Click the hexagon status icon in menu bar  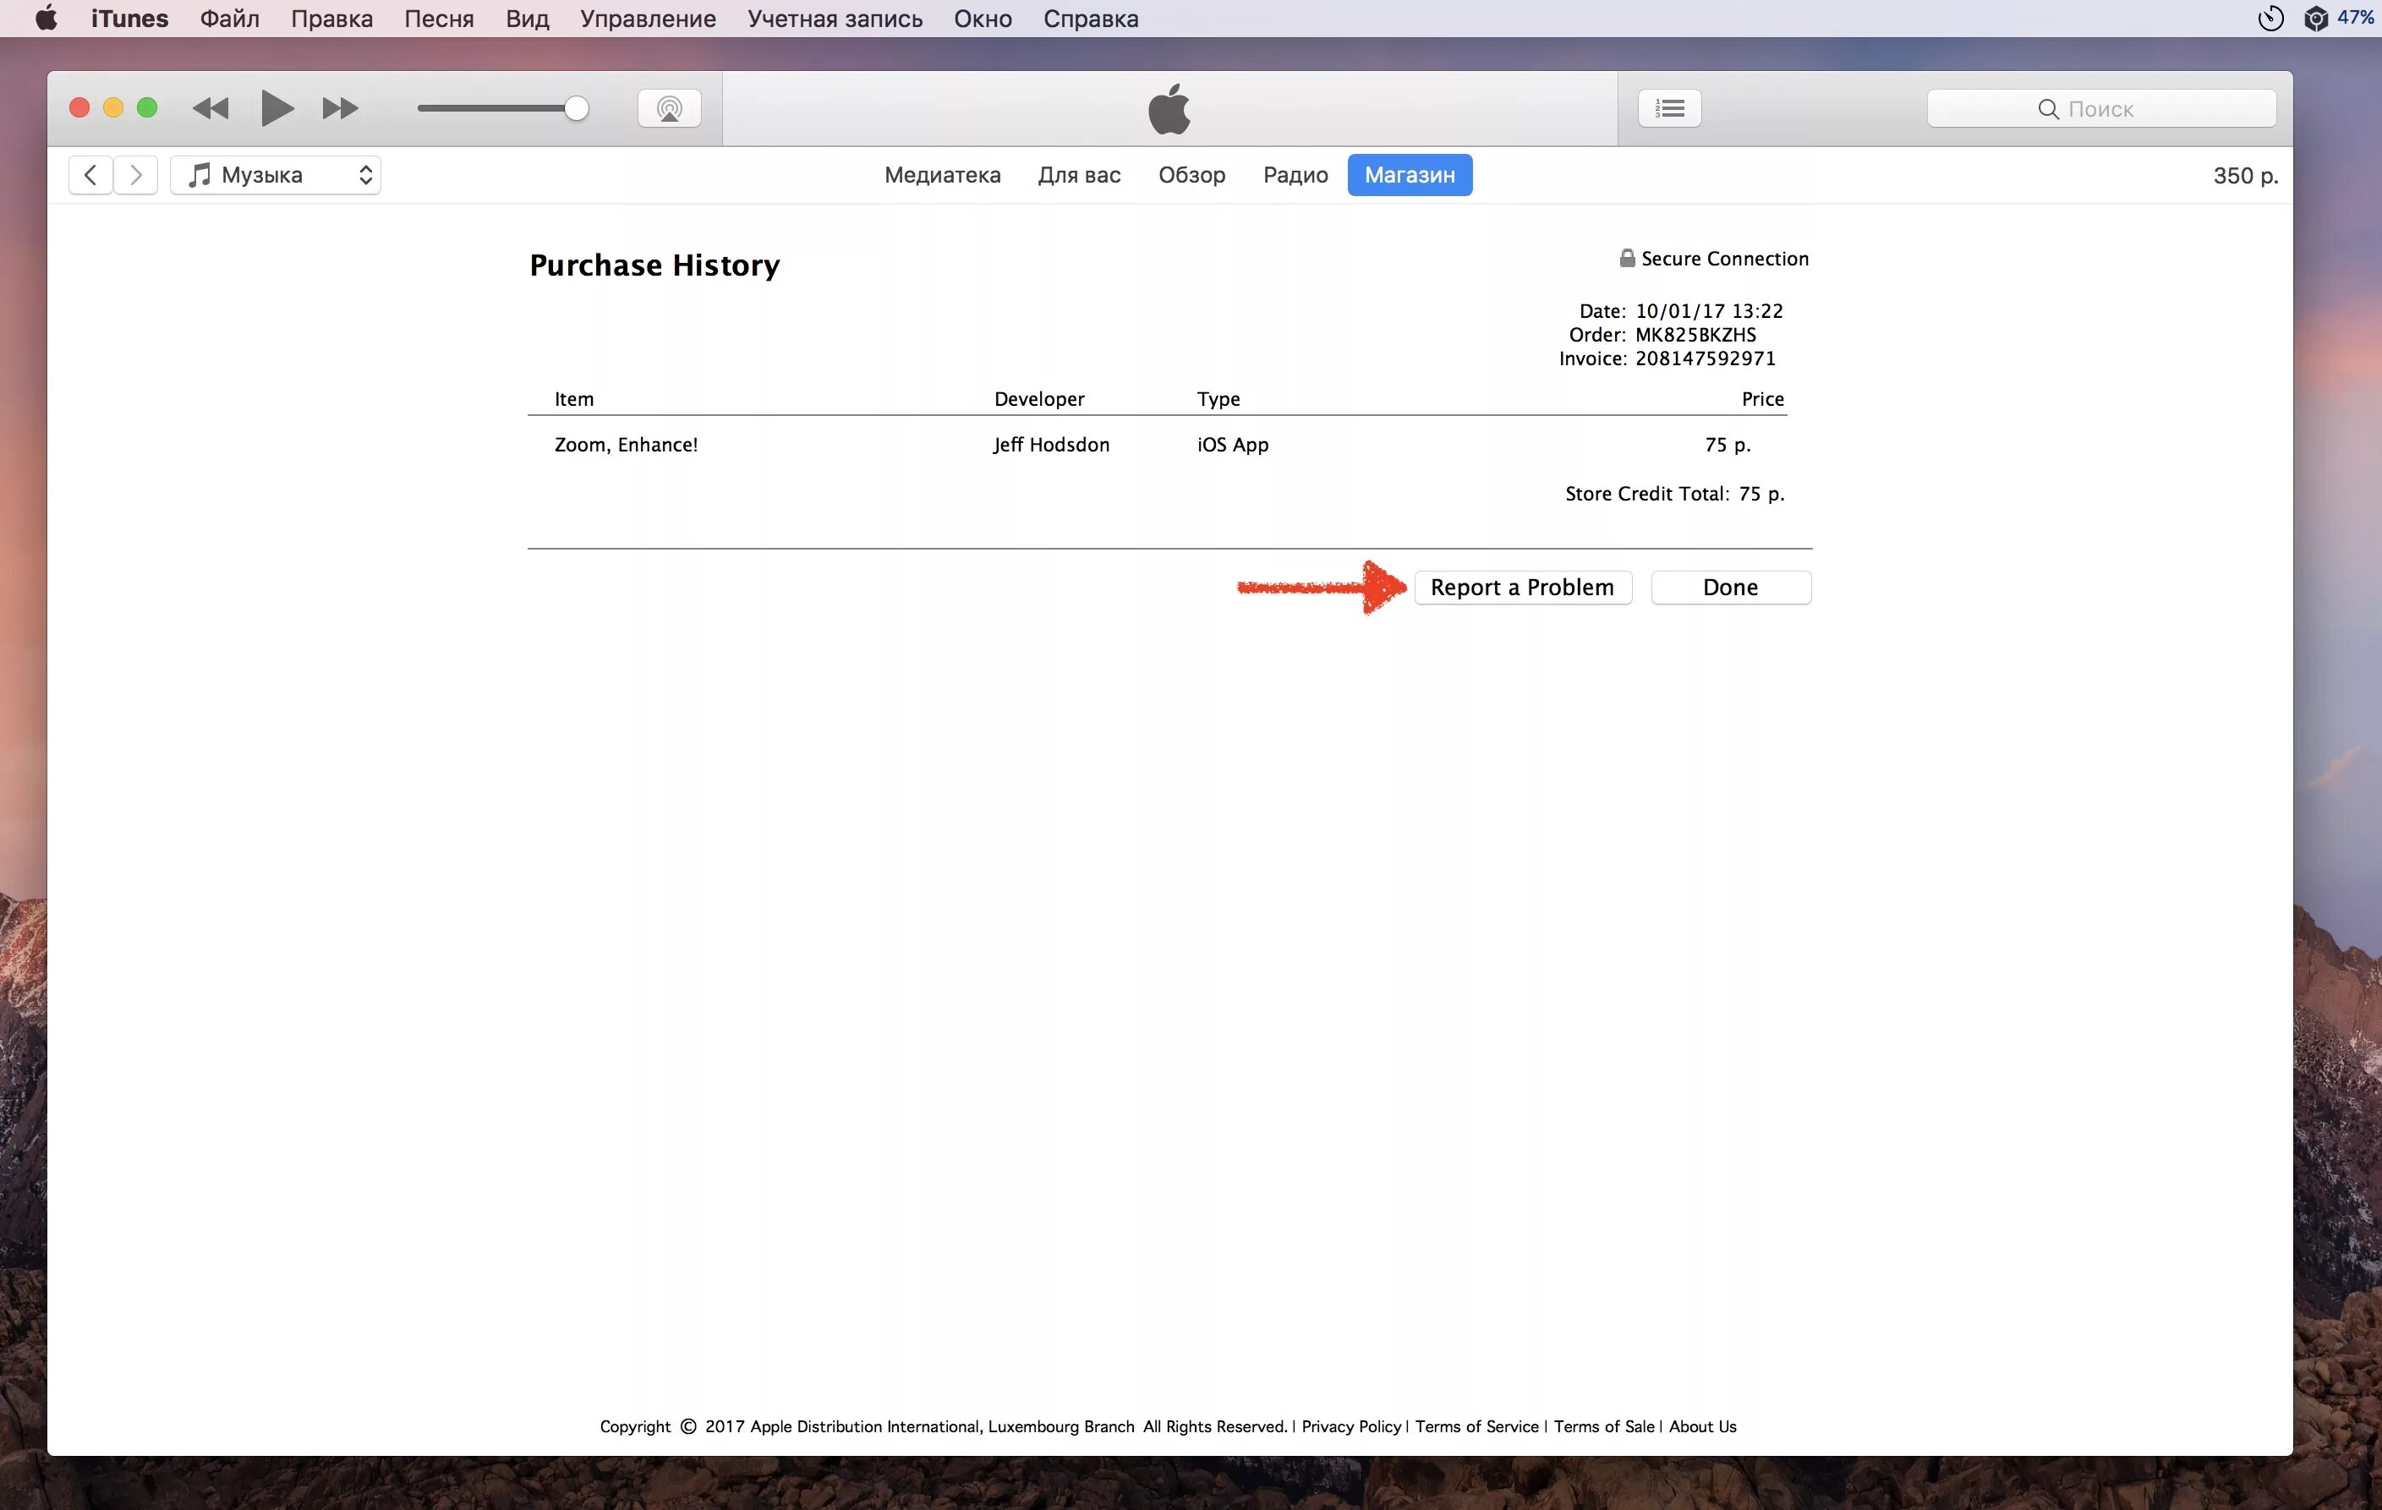(x=2314, y=18)
